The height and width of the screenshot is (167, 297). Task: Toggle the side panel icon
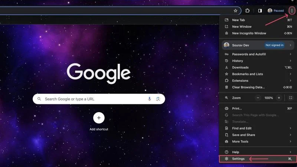point(260,11)
